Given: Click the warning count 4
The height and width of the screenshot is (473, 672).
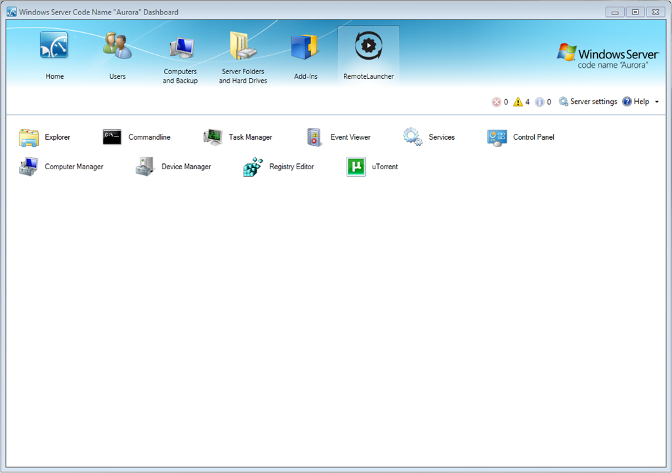Looking at the screenshot, I should pos(527,102).
